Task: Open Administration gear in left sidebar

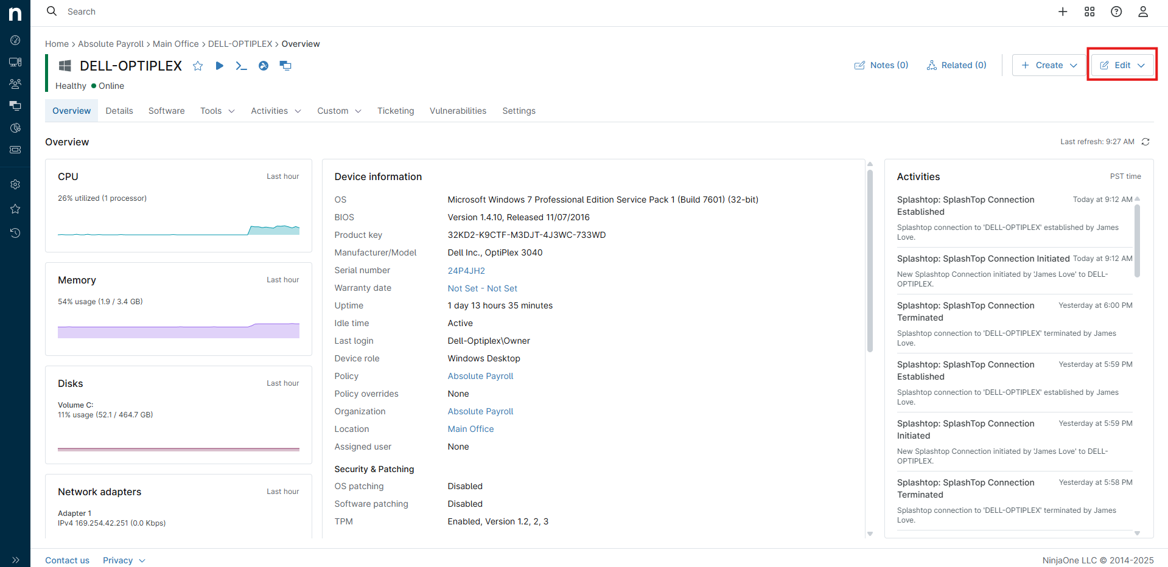Action: pos(15,184)
